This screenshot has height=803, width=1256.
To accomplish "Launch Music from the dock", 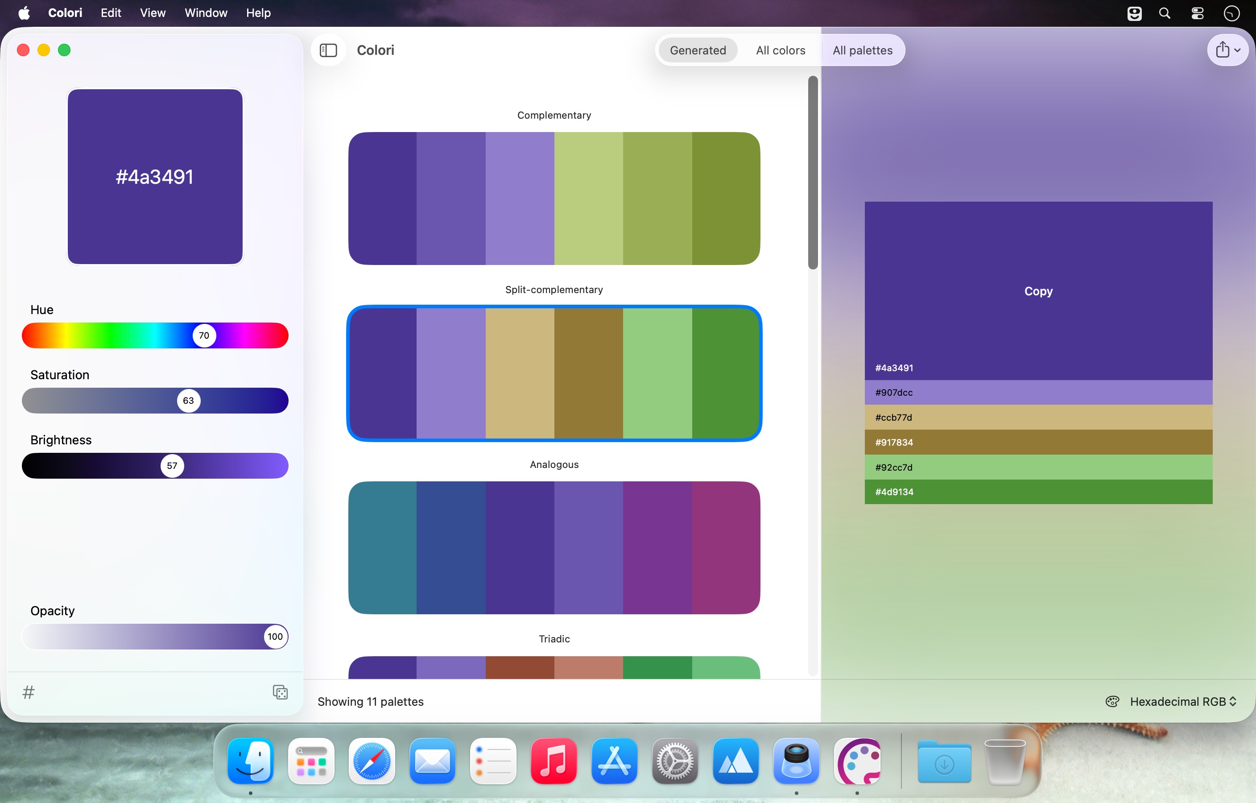I will tap(554, 761).
